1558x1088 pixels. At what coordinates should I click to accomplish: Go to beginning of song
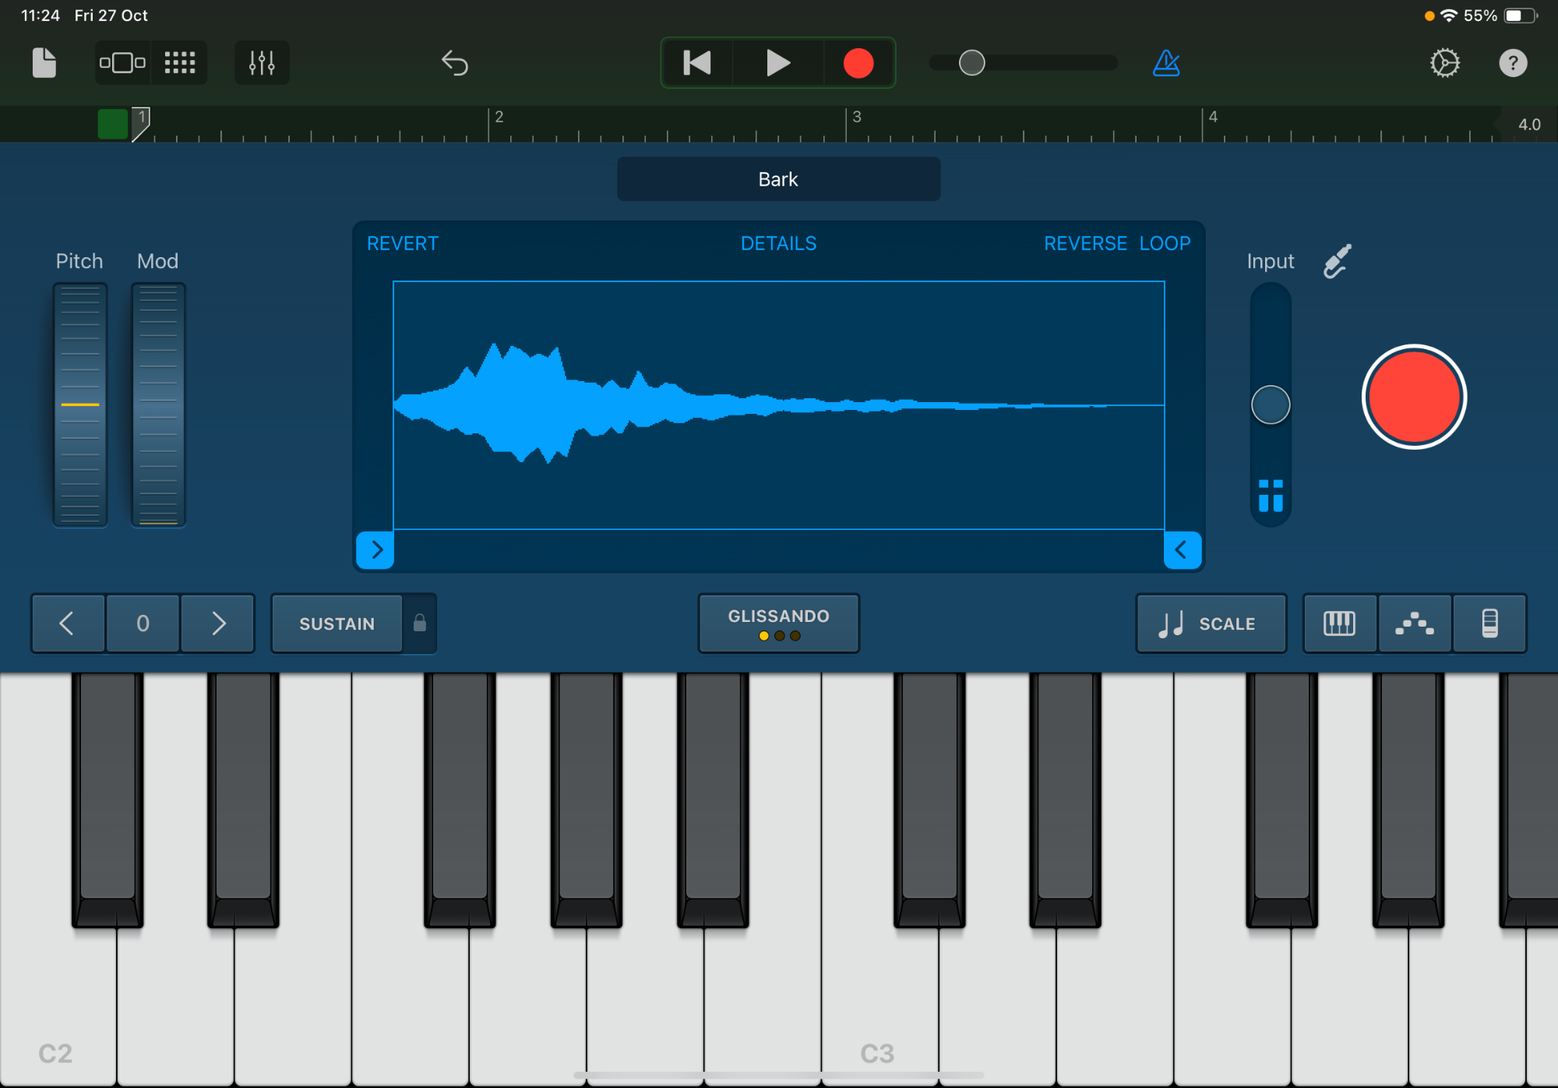pyautogui.click(x=697, y=63)
